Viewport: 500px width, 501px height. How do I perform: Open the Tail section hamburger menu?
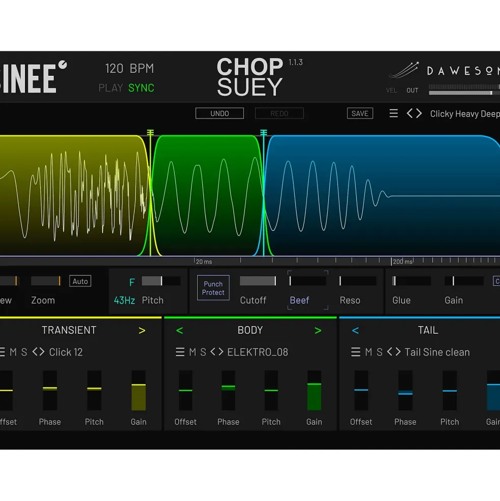coord(355,352)
